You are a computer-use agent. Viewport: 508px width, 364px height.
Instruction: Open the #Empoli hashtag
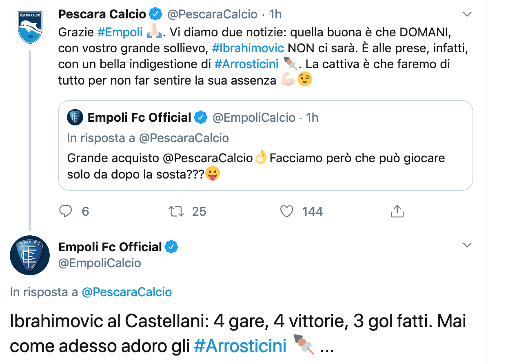point(120,31)
